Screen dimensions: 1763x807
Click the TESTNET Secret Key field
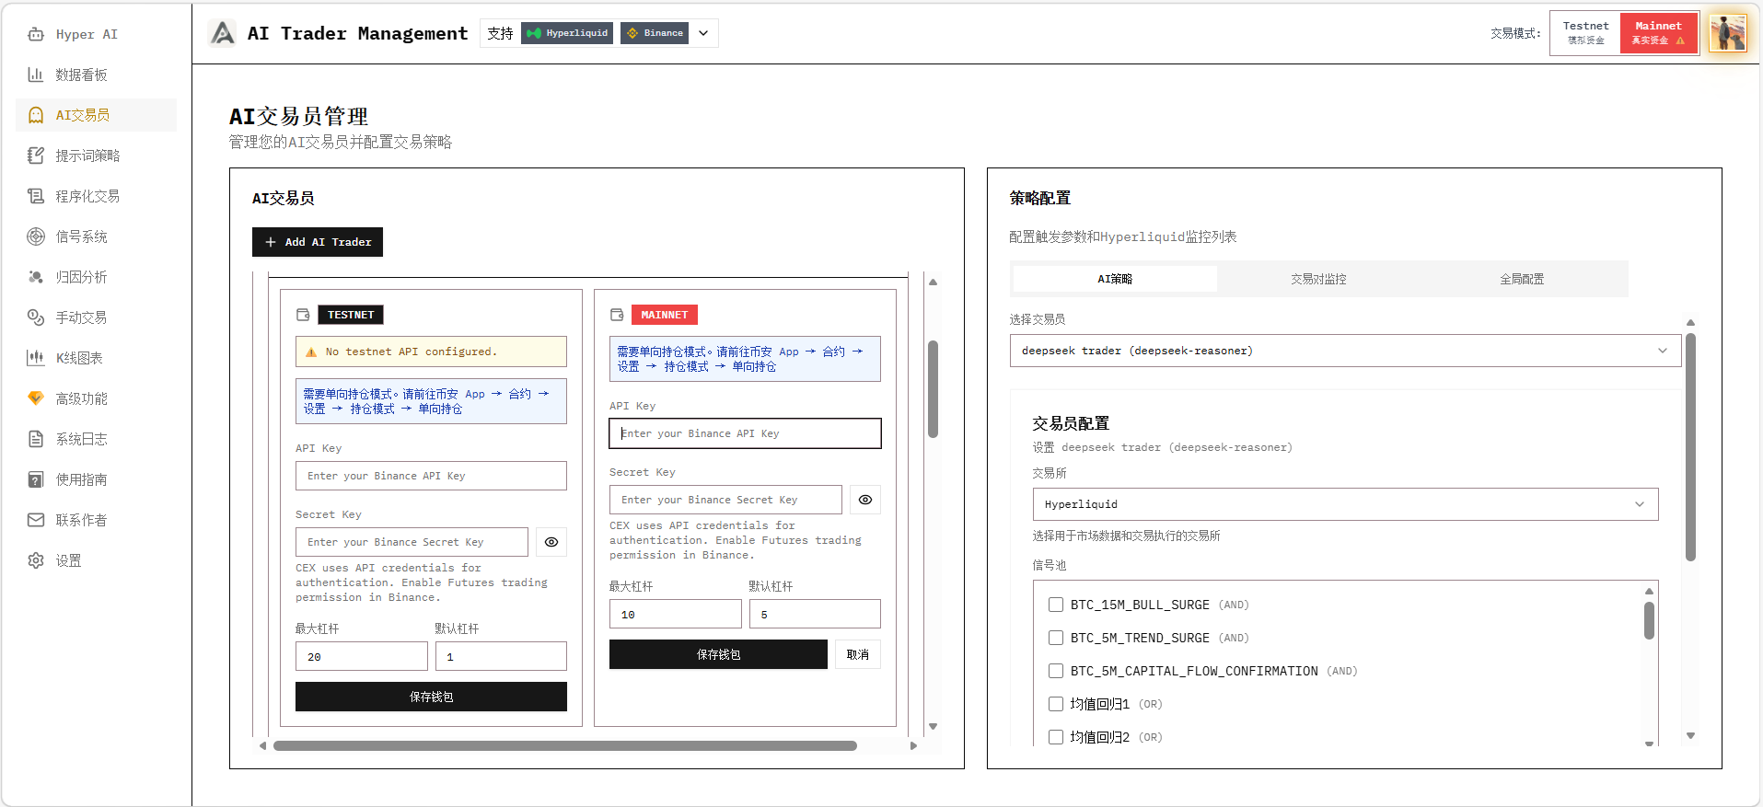(412, 542)
